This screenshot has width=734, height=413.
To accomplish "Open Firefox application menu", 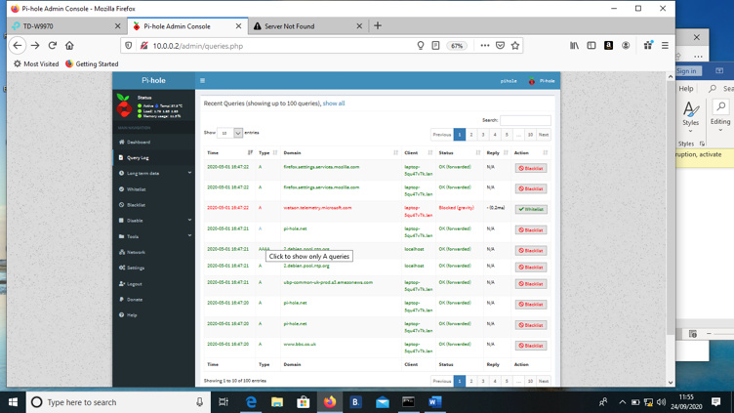I will point(665,46).
